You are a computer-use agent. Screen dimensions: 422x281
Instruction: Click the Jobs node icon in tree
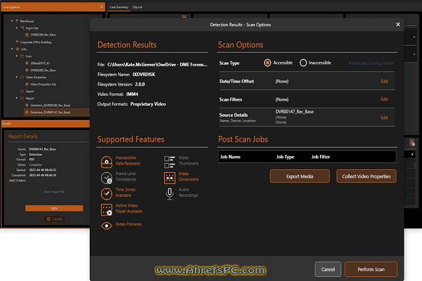18,49
